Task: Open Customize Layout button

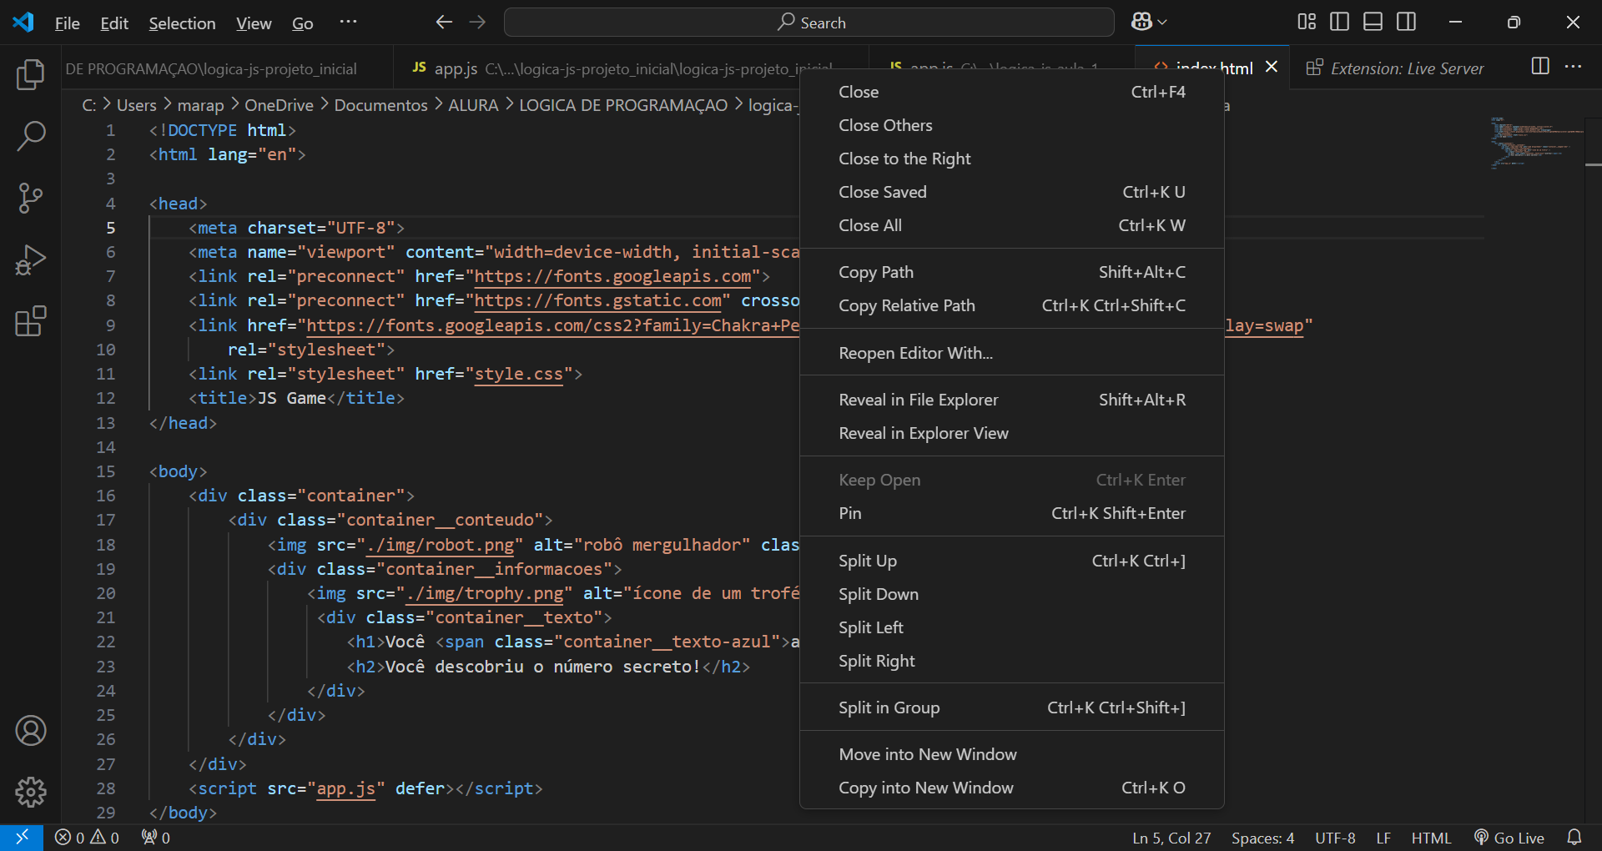Action: point(1307,22)
